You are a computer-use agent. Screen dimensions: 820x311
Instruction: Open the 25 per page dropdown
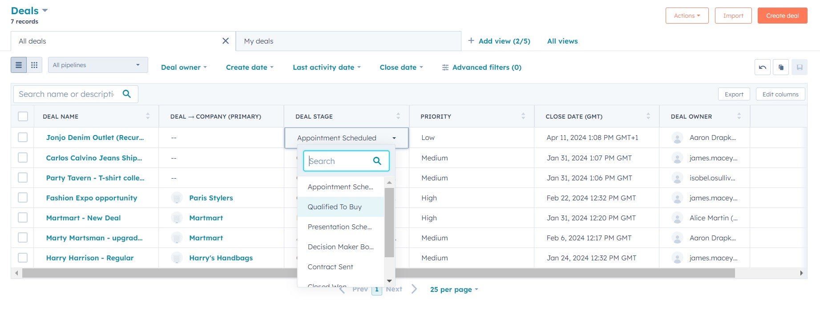[454, 289]
